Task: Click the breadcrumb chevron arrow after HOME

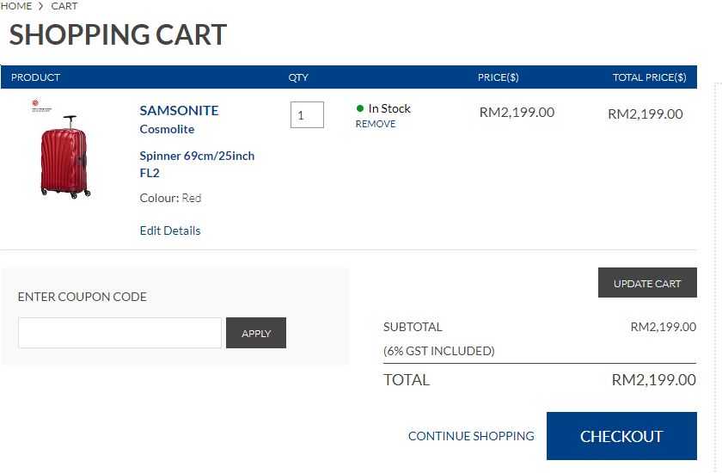Action: (41, 6)
